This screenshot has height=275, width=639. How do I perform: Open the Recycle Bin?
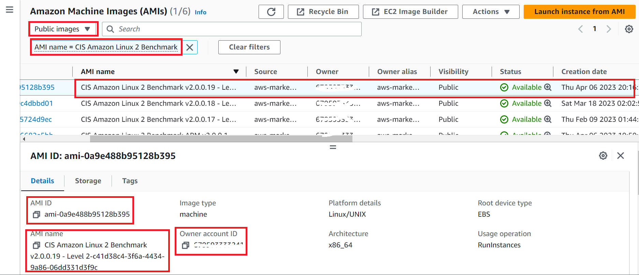click(x=323, y=12)
